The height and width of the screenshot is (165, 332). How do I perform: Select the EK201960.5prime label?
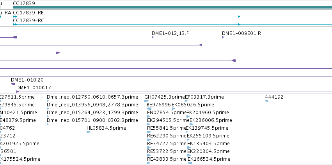coord(208,113)
